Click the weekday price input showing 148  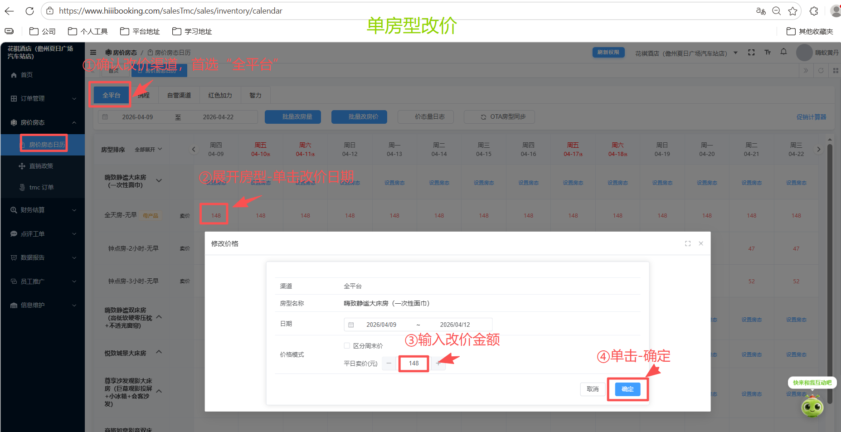tap(413, 363)
